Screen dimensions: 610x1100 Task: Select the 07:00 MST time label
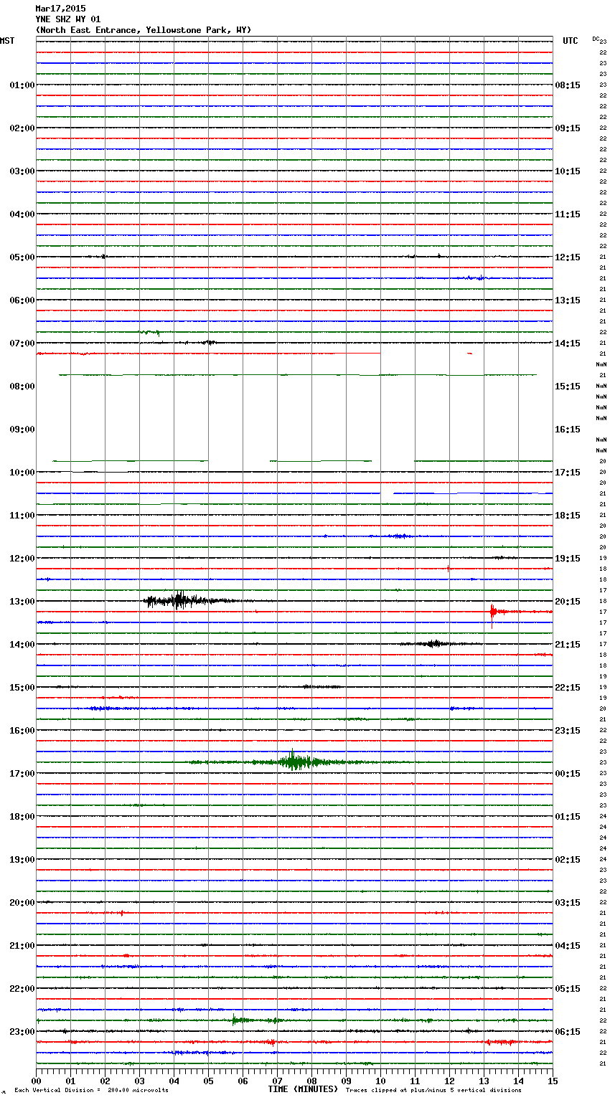tap(22, 343)
